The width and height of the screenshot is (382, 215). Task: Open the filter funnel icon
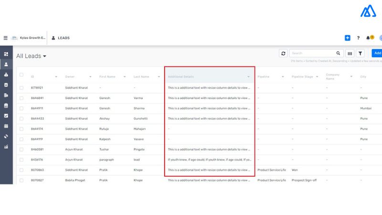click(361, 54)
